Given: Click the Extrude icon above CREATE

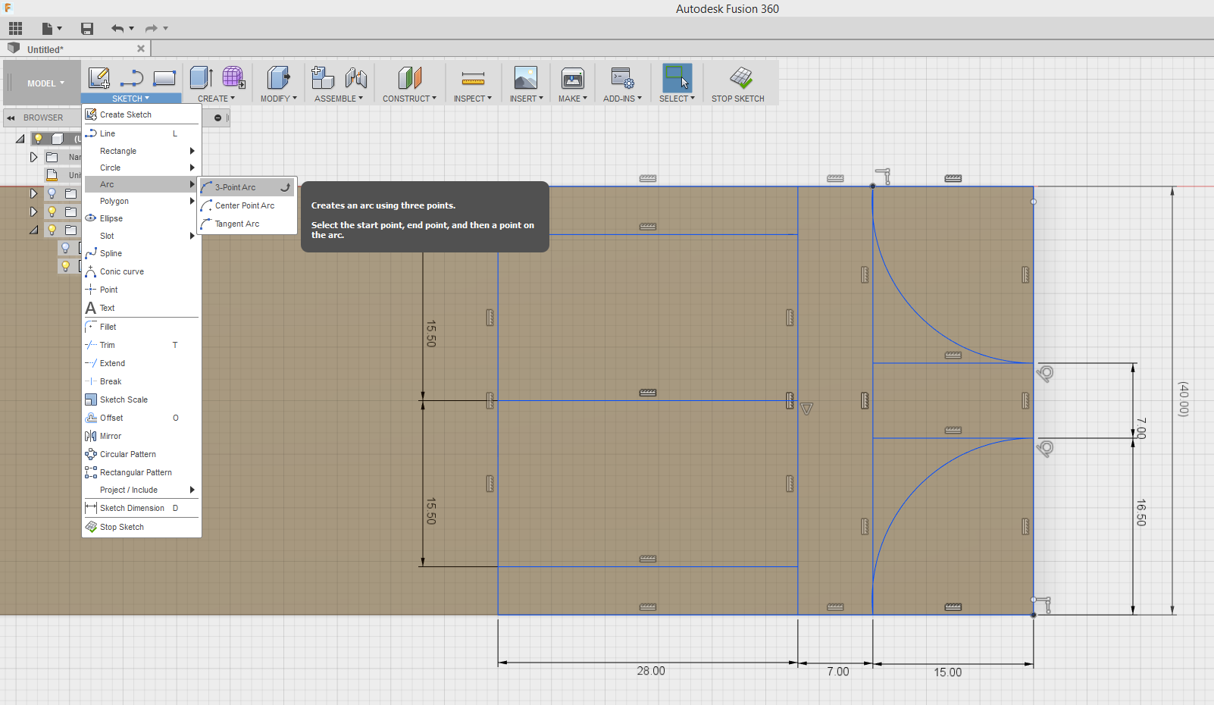Looking at the screenshot, I should pyautogui.click(x=201, y=78).
